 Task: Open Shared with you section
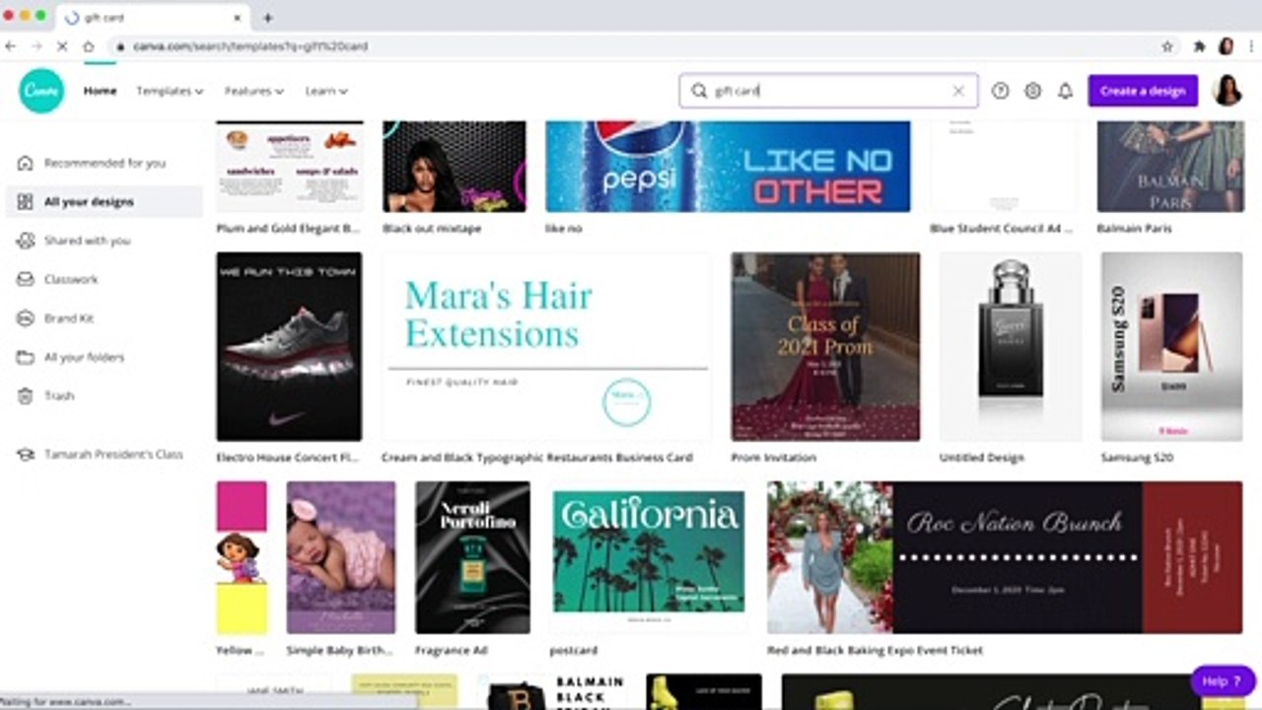105,241
